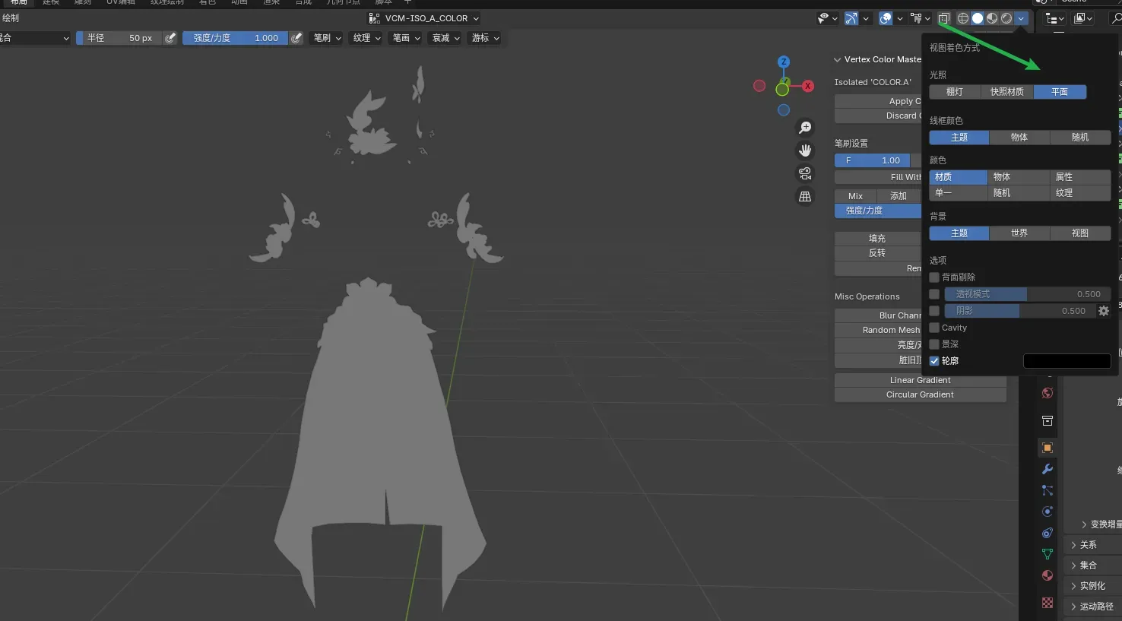Switch to material preview shading mode

coord(992,18)
